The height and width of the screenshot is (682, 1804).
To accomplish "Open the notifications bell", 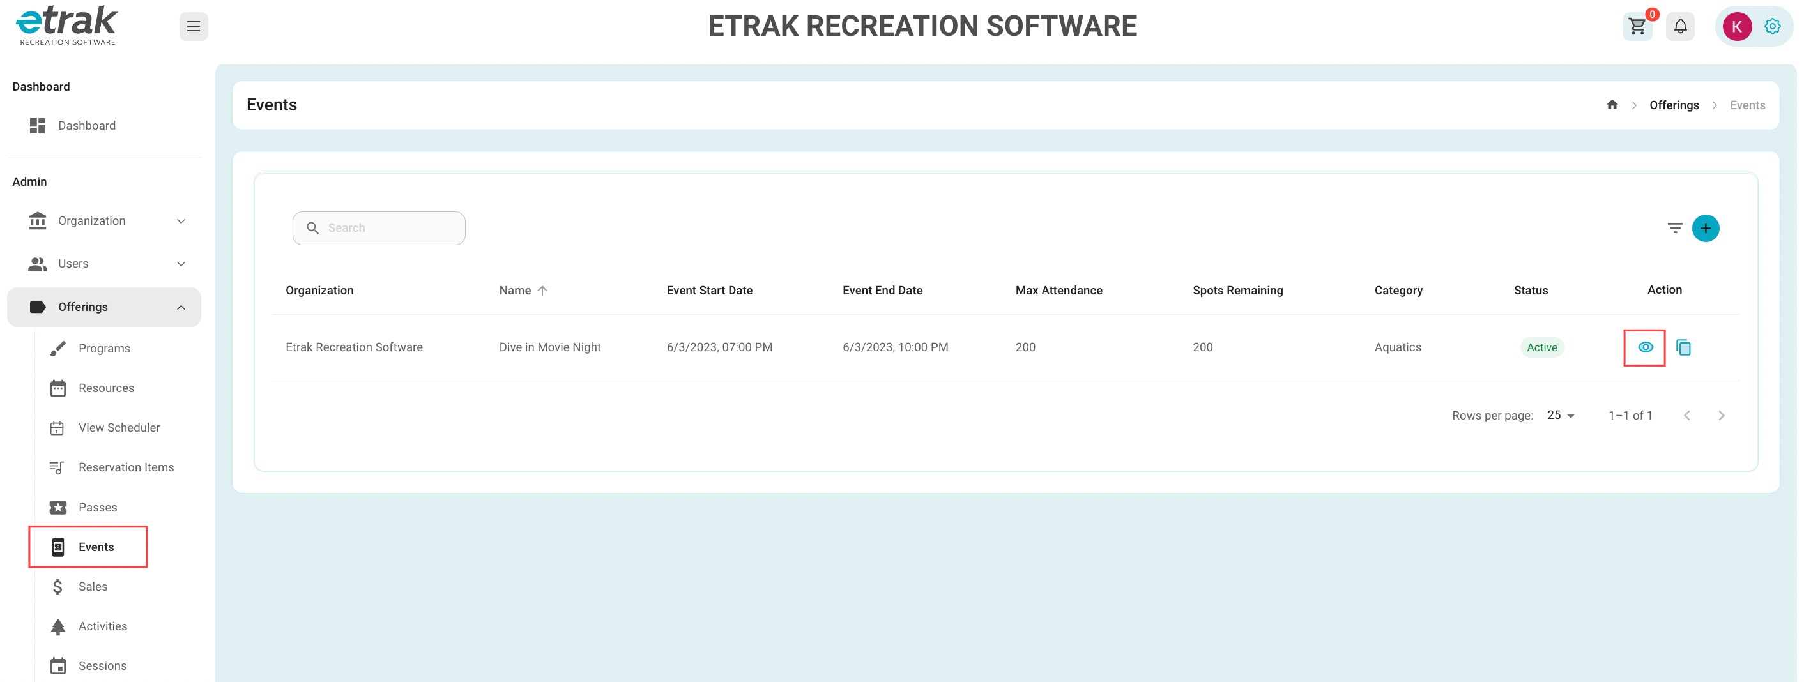I will coord(1680,27).
